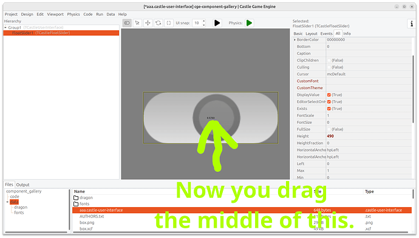Select box.png in file list
Screen dimensions: 419x238
[x=87, y=222]
